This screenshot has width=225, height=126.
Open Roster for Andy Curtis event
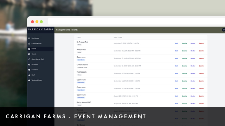click(193, 51)
